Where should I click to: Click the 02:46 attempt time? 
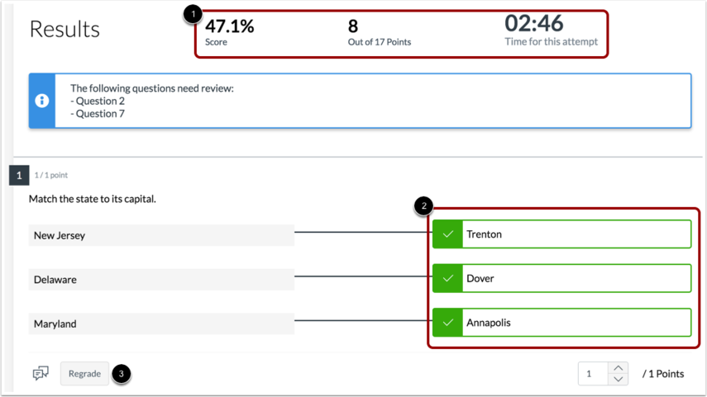[534, 23]
